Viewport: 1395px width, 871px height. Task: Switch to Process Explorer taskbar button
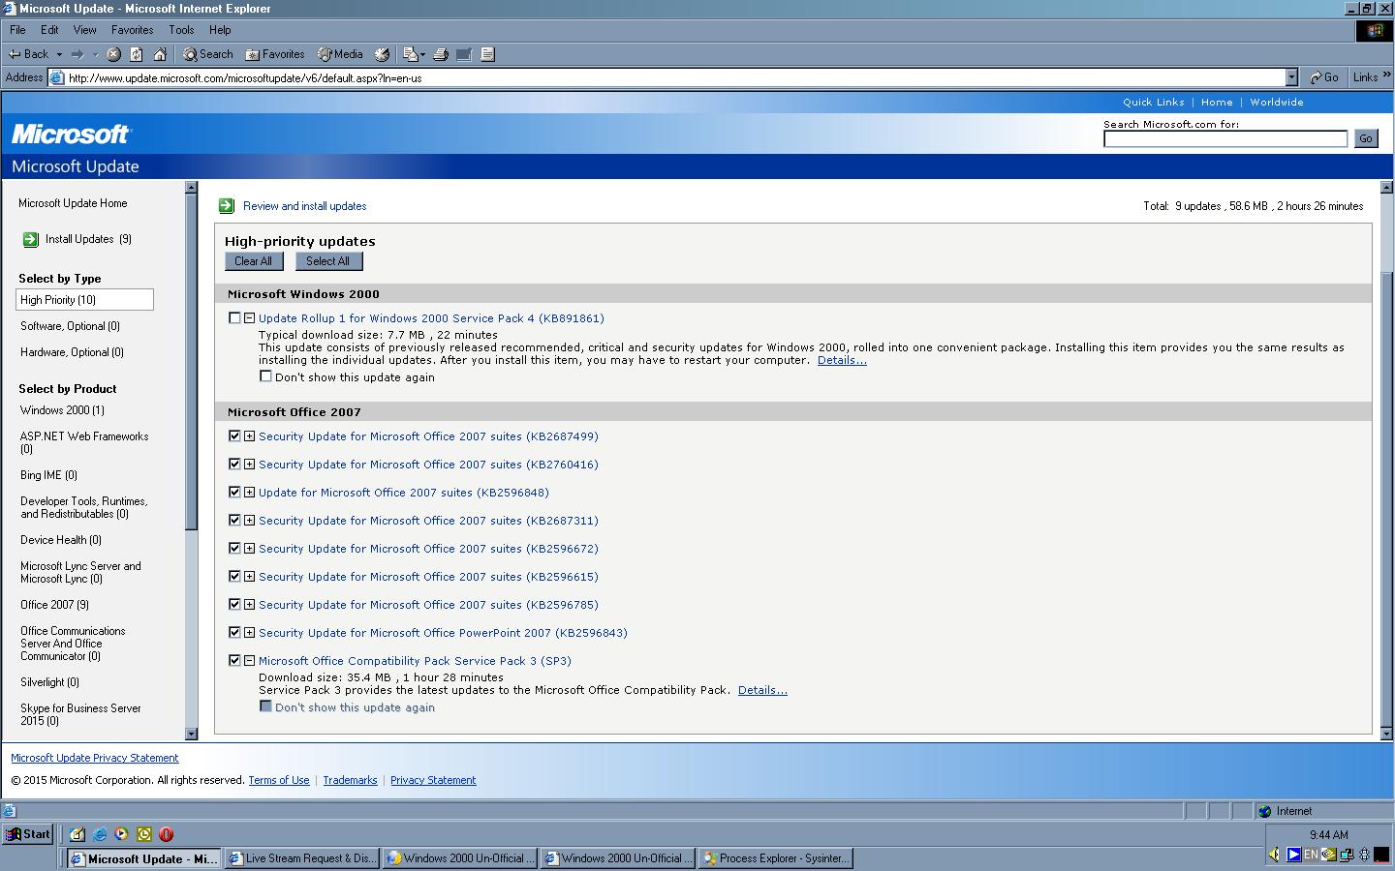pos(776,858)
